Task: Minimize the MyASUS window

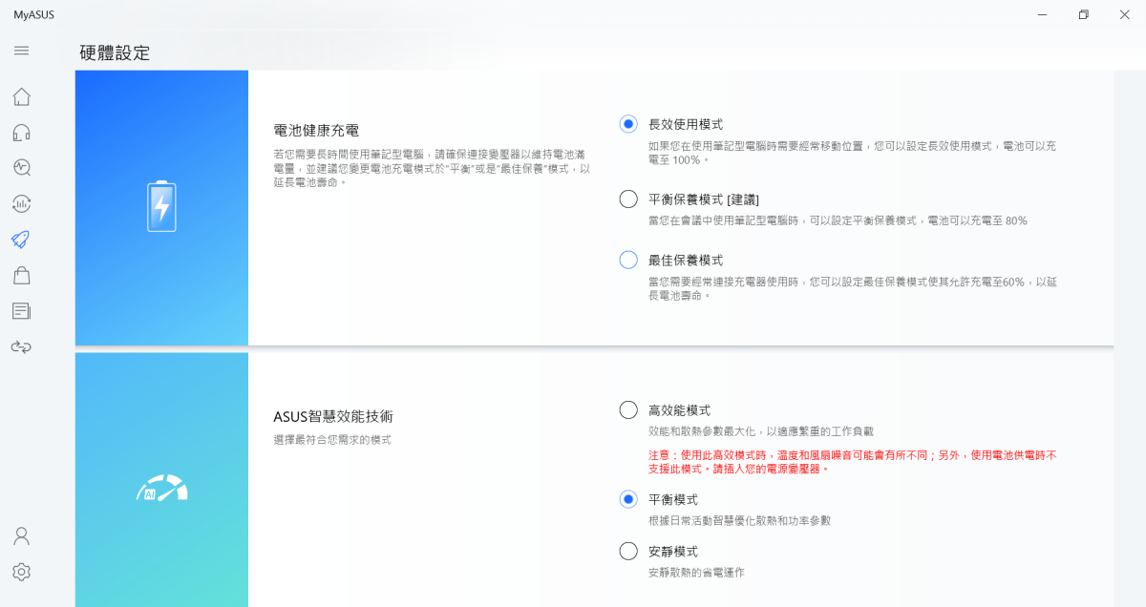Action: (x=1041, y=14)
